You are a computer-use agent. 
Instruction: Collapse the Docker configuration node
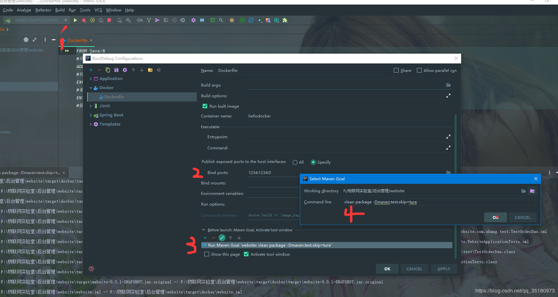point(91,88)
